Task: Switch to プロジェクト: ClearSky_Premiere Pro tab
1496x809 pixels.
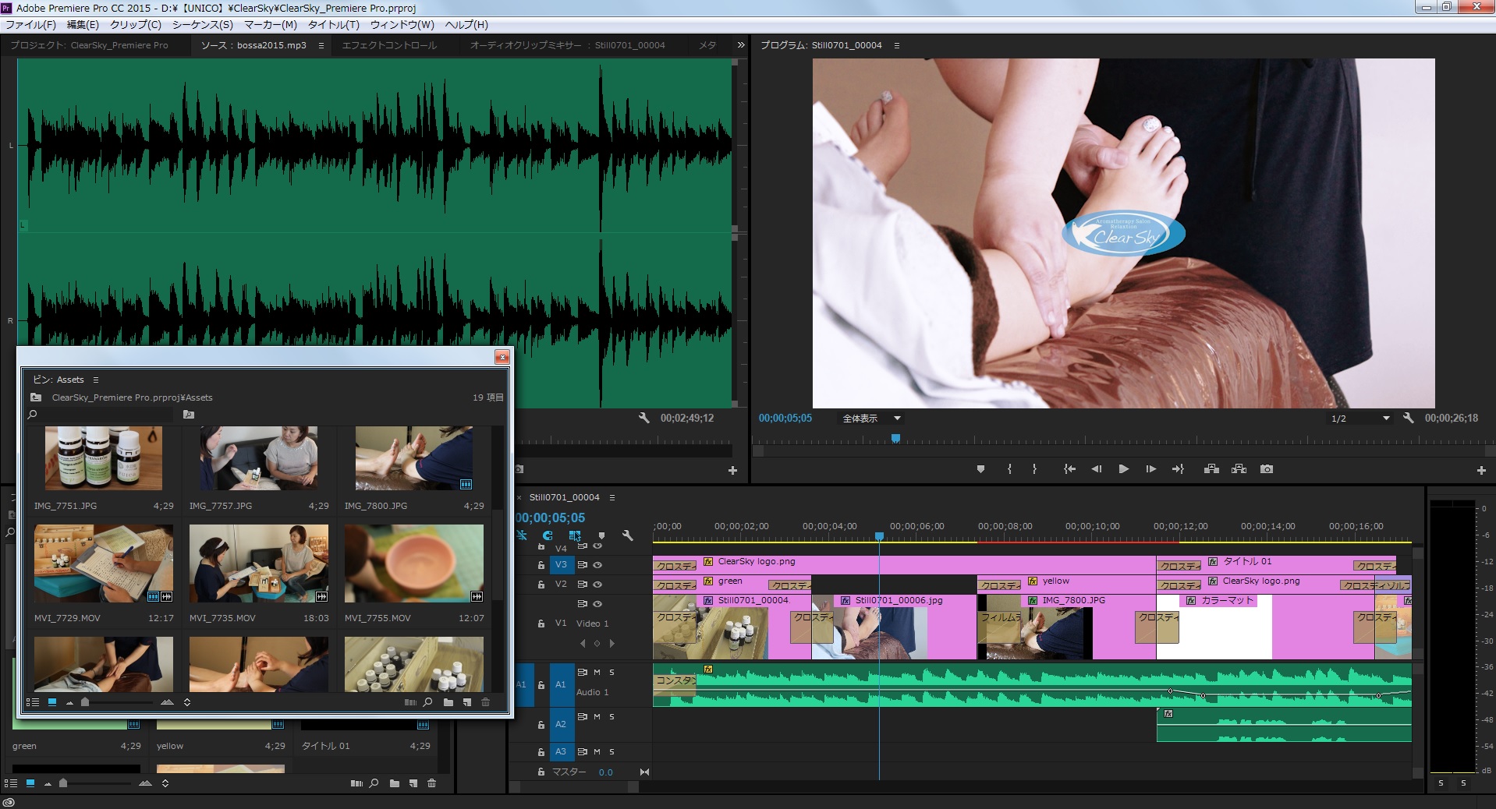Action: pos(89,45)
